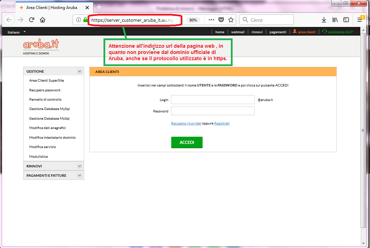This screenshot has width=370, height=248.
Task: Go to the browser Home page
Action: coord(43,20)
